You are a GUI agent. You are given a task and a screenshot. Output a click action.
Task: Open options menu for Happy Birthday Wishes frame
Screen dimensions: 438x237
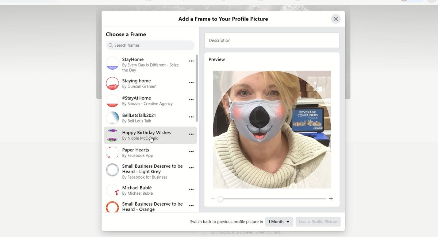tap(191, 134)
